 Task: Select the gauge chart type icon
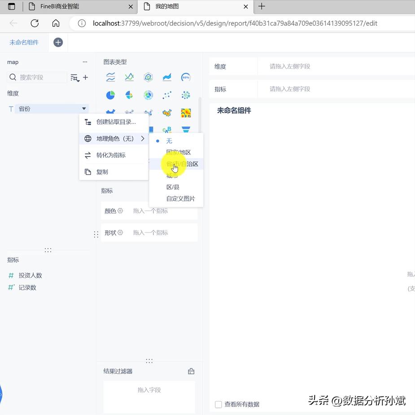(185, 77)
